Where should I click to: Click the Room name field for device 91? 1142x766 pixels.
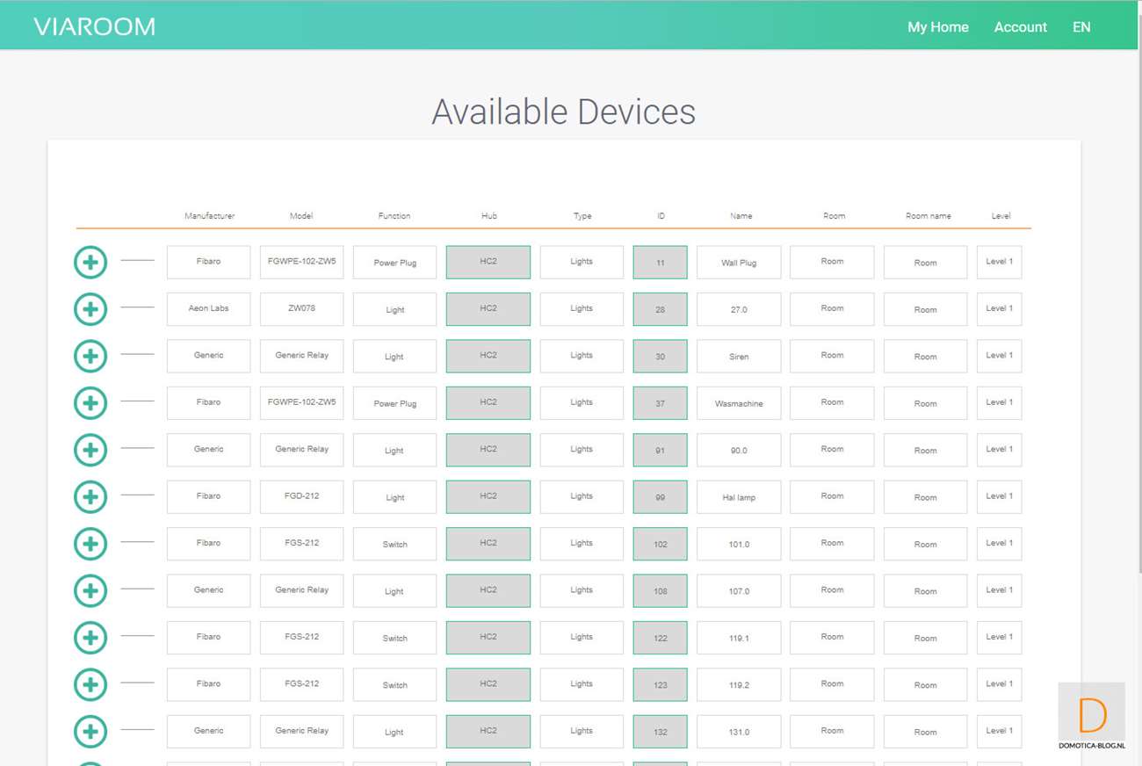point(925,450)
